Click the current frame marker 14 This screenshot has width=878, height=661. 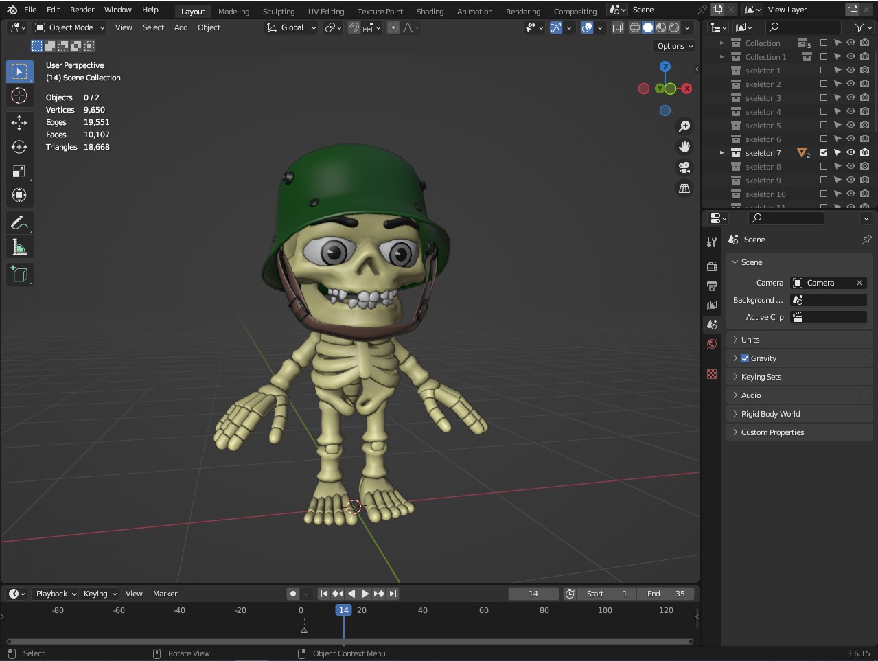343,610
